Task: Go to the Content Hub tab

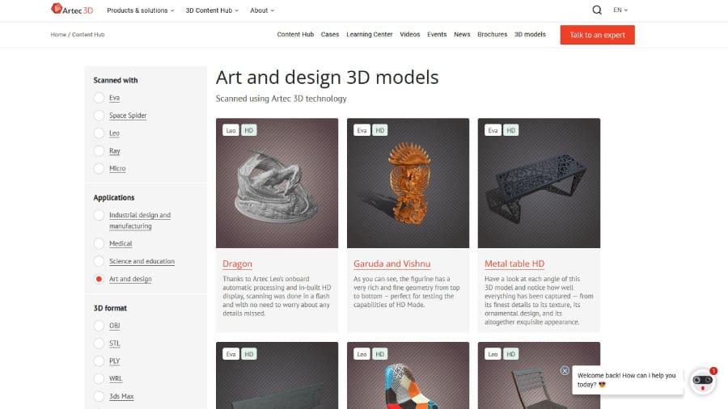Action: coord(295,34)
